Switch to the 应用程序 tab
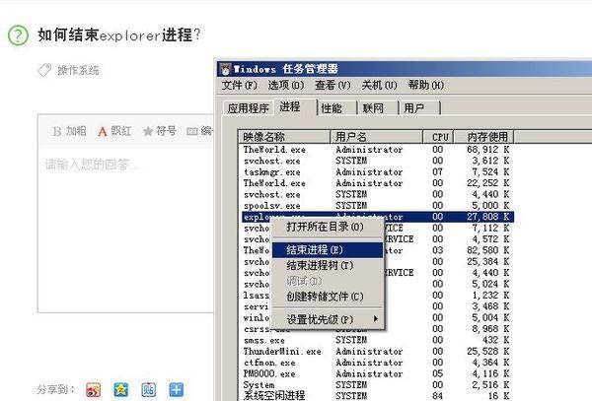Image resolution: width=592 pixels, height=401 pixels. pyautogui.click(x=248, y=108)
